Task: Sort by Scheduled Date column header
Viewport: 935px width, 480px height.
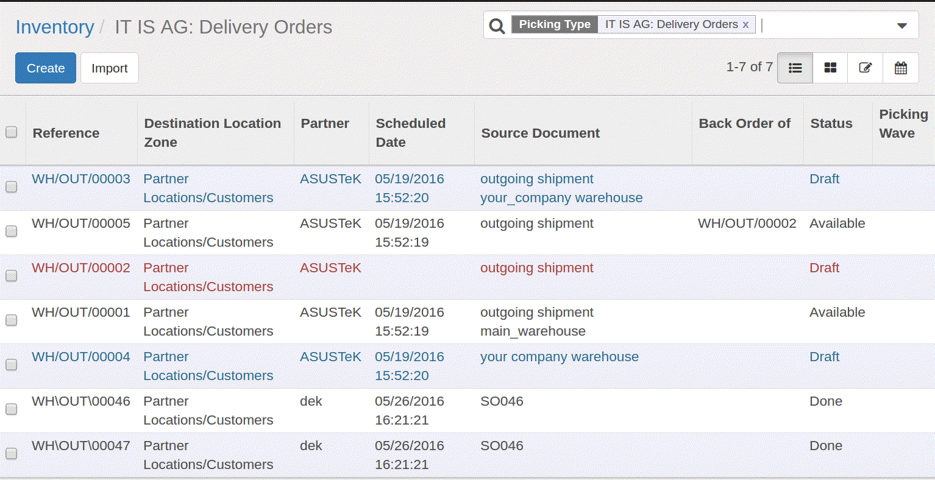Action: coord(410,132)
